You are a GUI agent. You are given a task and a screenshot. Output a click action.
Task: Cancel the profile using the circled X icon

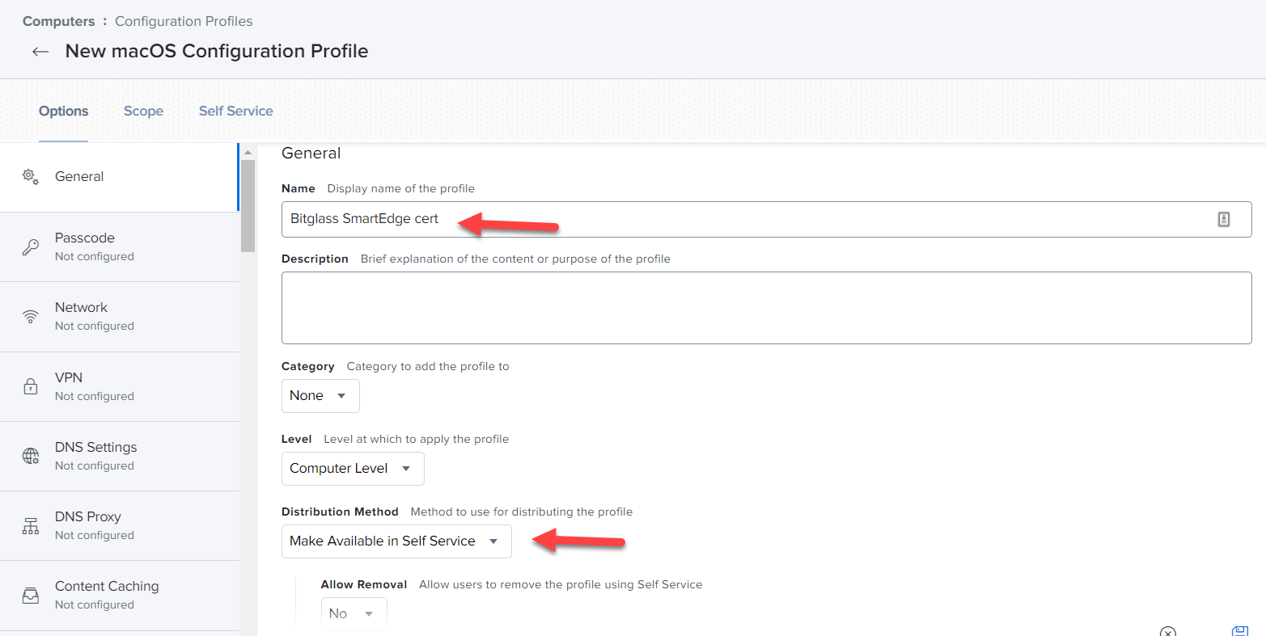tap(1168, 631)
